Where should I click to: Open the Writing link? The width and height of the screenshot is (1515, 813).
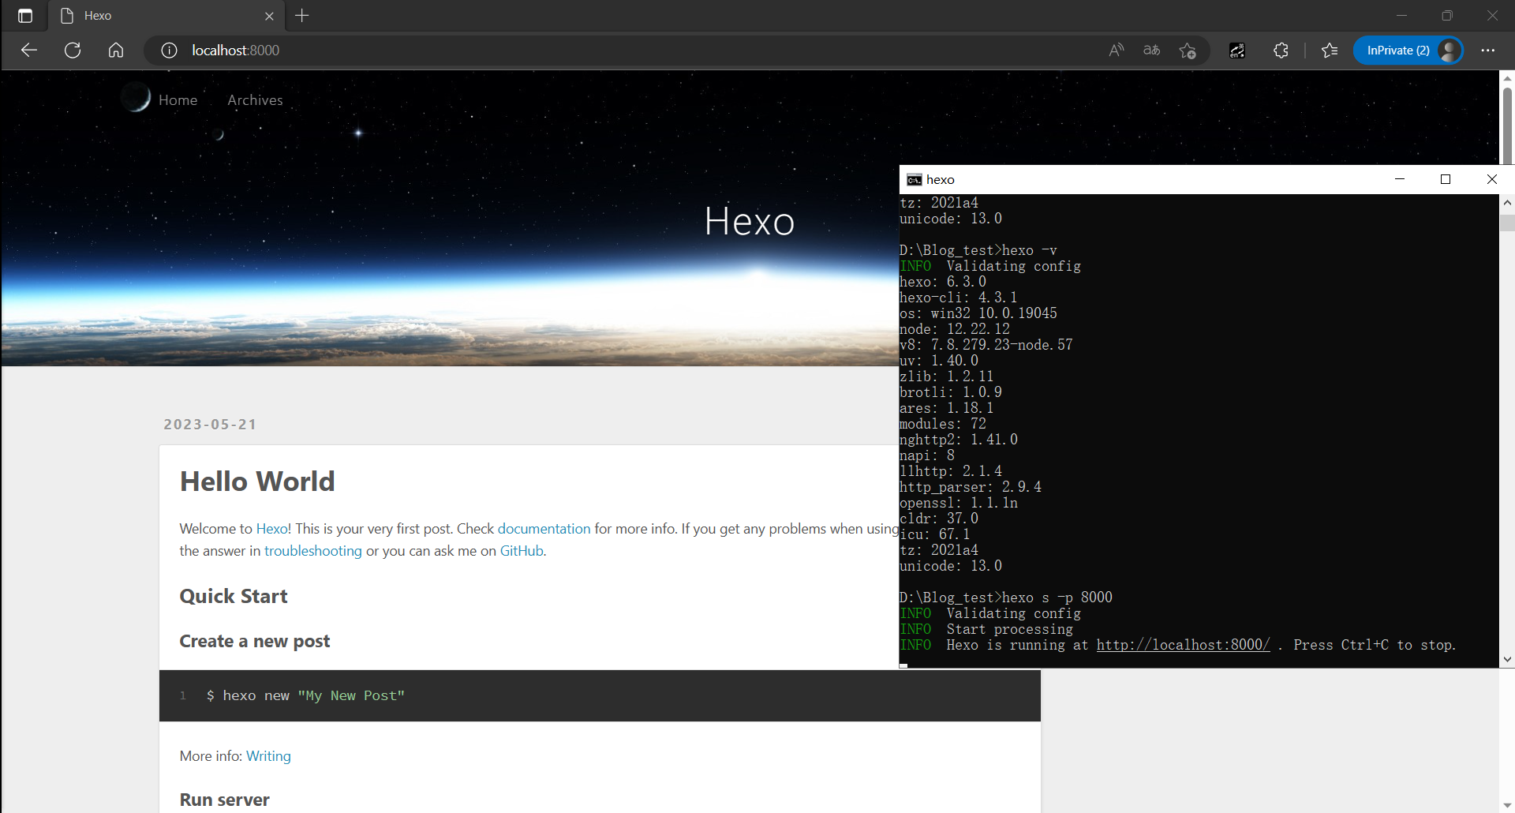[x=268, y=756]
